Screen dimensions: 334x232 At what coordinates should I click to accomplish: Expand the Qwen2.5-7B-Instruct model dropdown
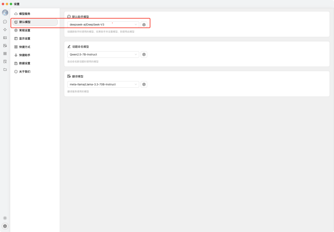pos(103,54)
